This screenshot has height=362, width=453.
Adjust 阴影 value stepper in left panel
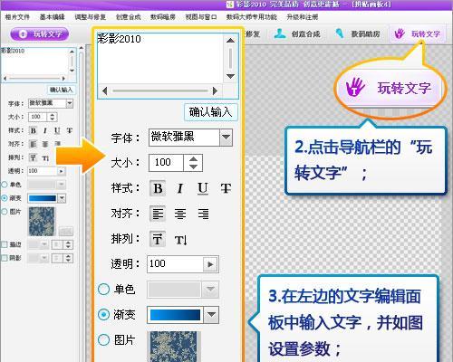68,258
